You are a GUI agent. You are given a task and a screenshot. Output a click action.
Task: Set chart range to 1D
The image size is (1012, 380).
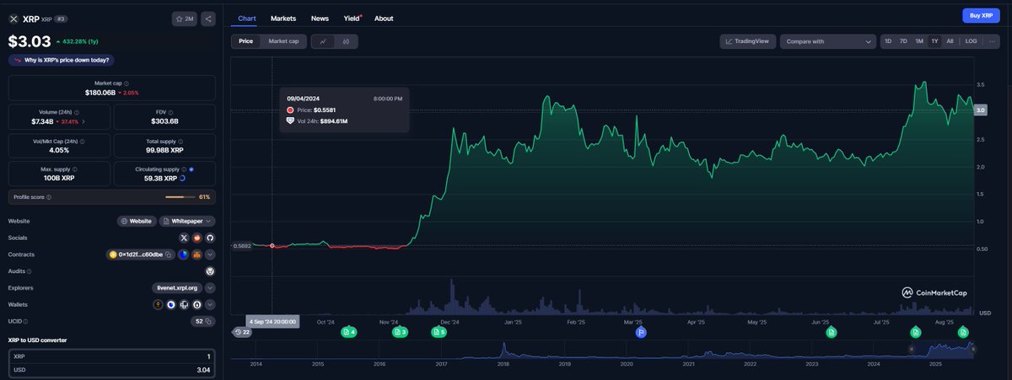(888, 40)
